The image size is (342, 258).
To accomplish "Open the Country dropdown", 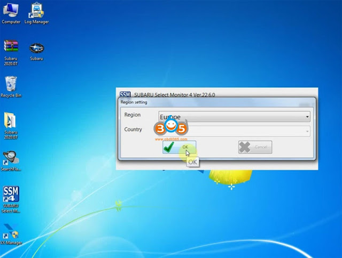I will pyautogui.click(x=234, y=131).
